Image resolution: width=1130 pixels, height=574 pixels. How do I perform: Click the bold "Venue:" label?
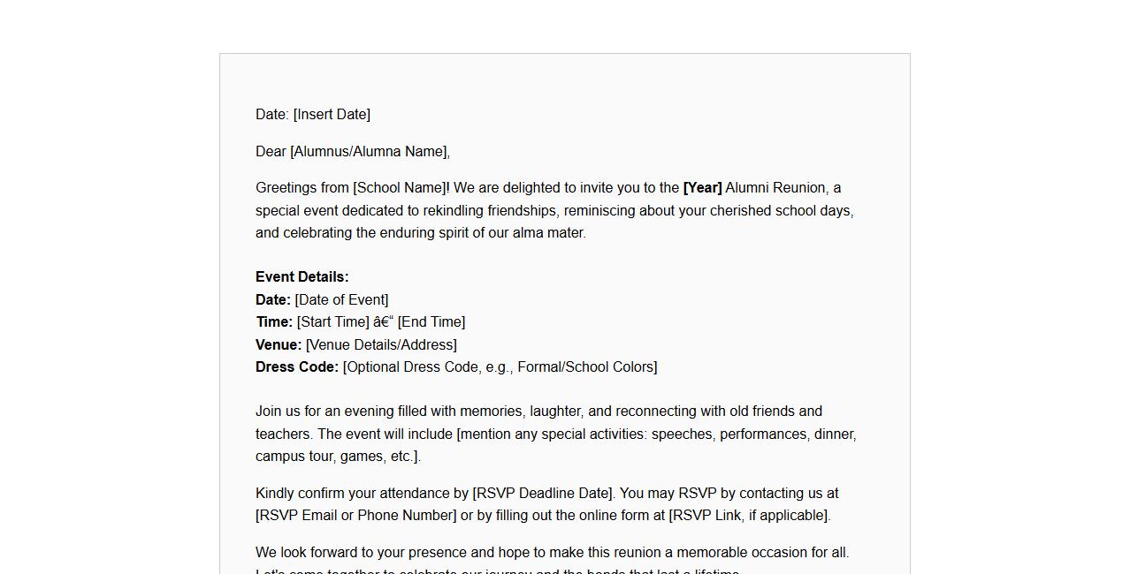click(x=279, y=345)
